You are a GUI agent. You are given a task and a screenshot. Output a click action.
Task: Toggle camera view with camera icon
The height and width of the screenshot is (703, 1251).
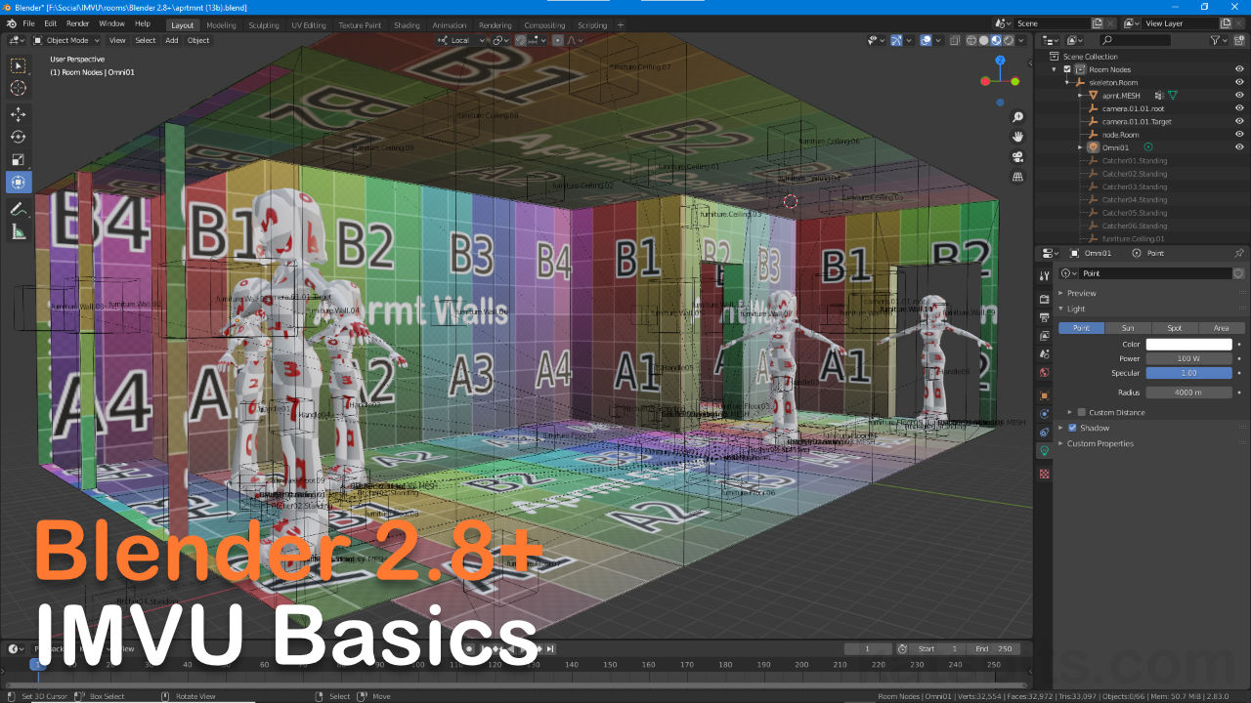(x=1017, y=157)
